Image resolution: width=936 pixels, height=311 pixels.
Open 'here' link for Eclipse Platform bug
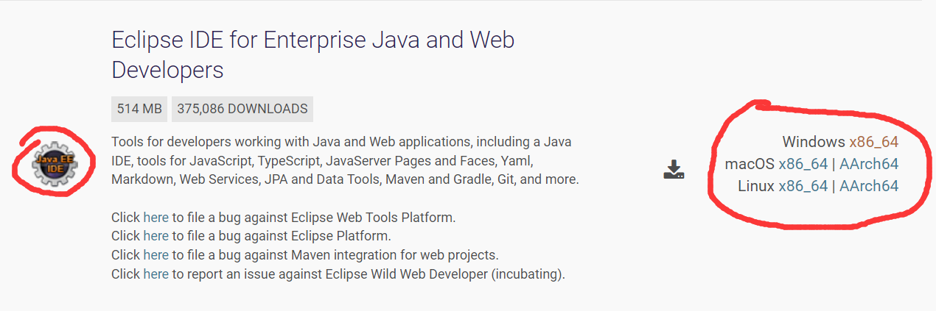156,236
